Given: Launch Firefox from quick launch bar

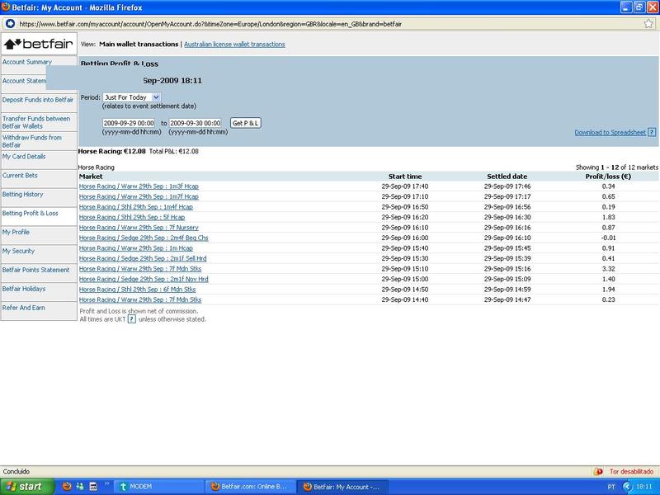Looking at the screenshot, I should click(x=67, y=487).
